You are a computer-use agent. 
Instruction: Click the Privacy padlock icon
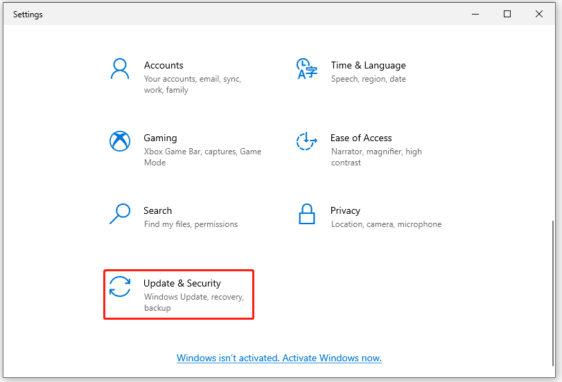(307, 214)
